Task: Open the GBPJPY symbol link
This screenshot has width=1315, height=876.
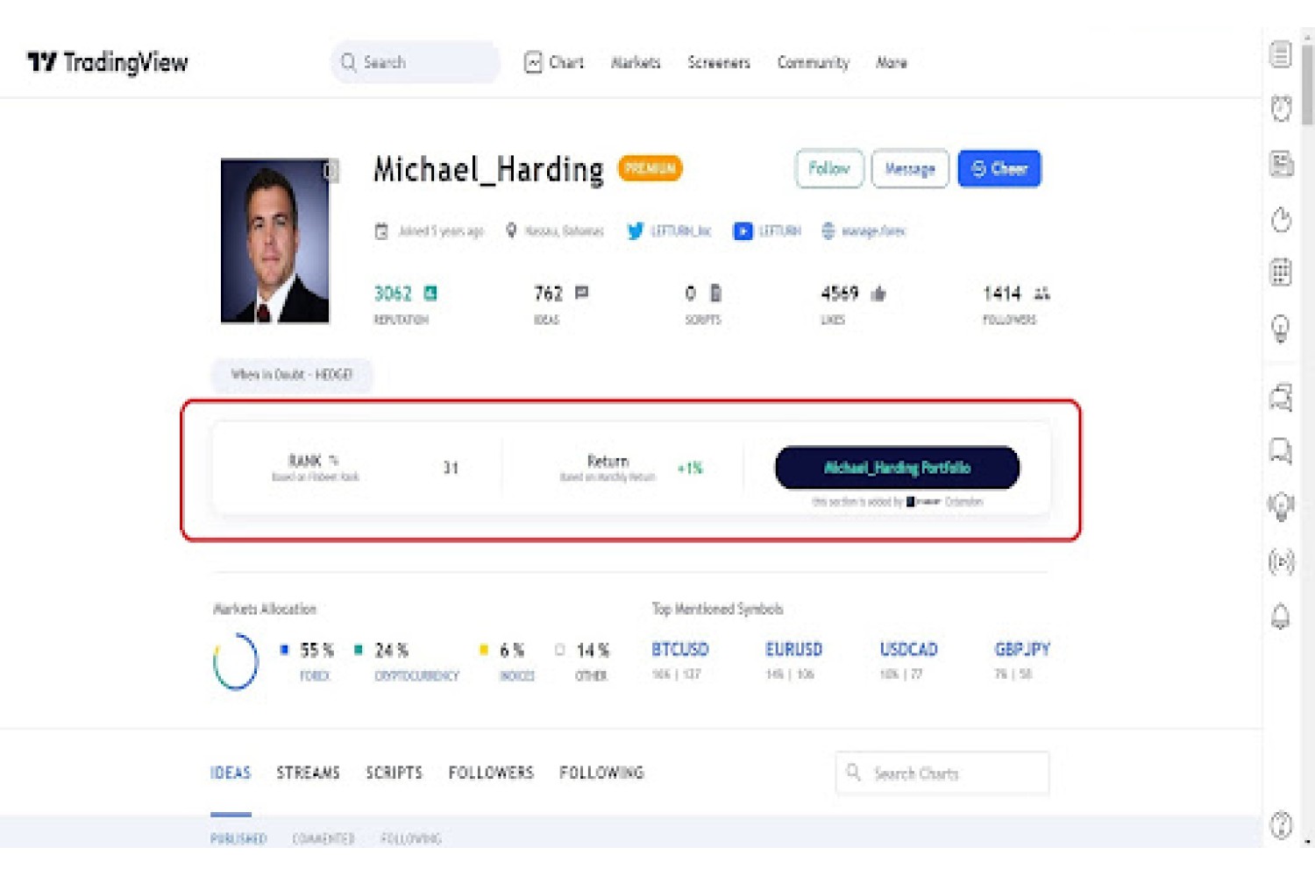Action: coord(1022,649)
